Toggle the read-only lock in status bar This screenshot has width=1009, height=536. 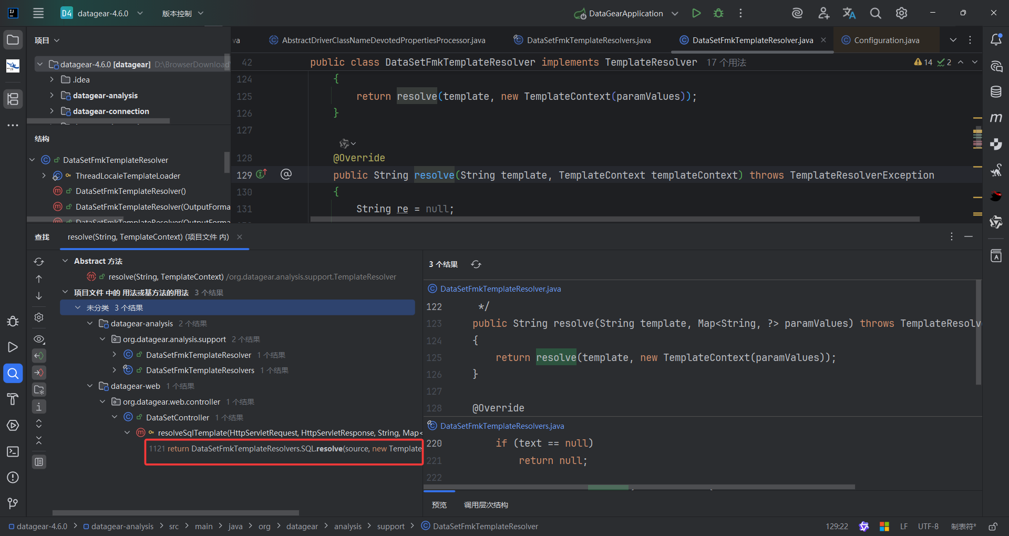993,526
